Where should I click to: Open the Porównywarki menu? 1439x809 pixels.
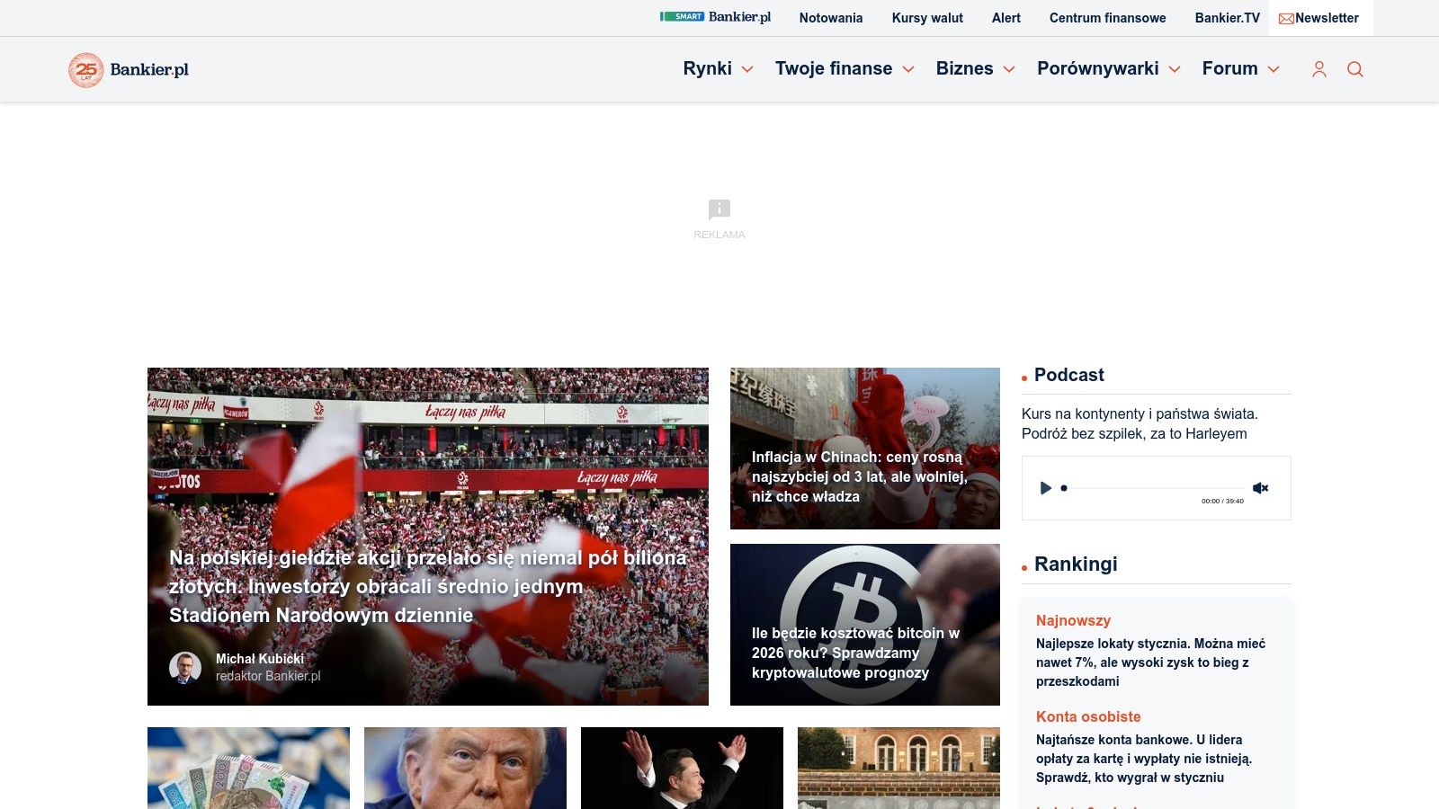tap(1097, 68)
